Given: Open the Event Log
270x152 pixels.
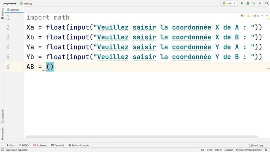Looking at the screenshot, I should 256,145.
